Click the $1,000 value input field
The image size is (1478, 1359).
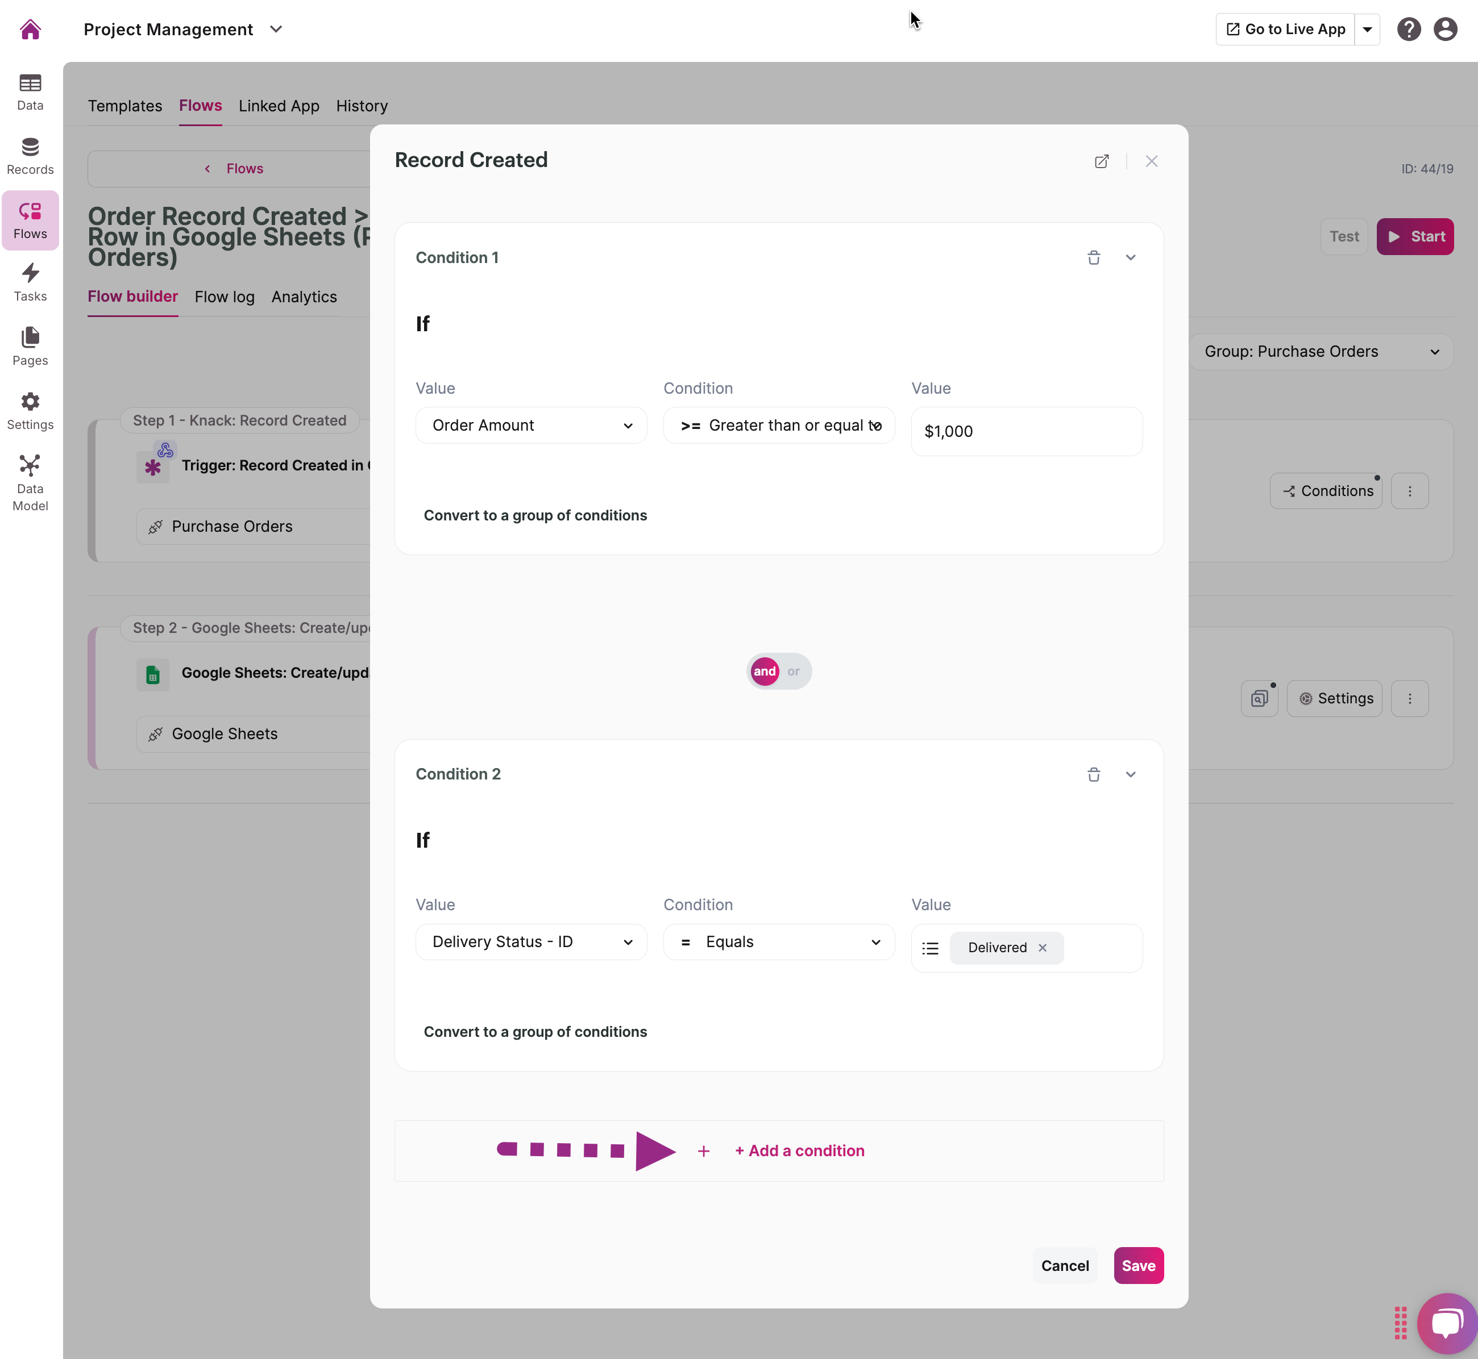click(1026, 432)
